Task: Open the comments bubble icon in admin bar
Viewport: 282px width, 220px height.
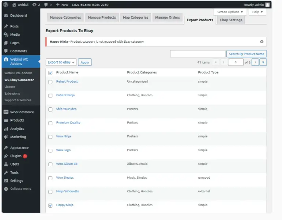Action: coord(47,5)
